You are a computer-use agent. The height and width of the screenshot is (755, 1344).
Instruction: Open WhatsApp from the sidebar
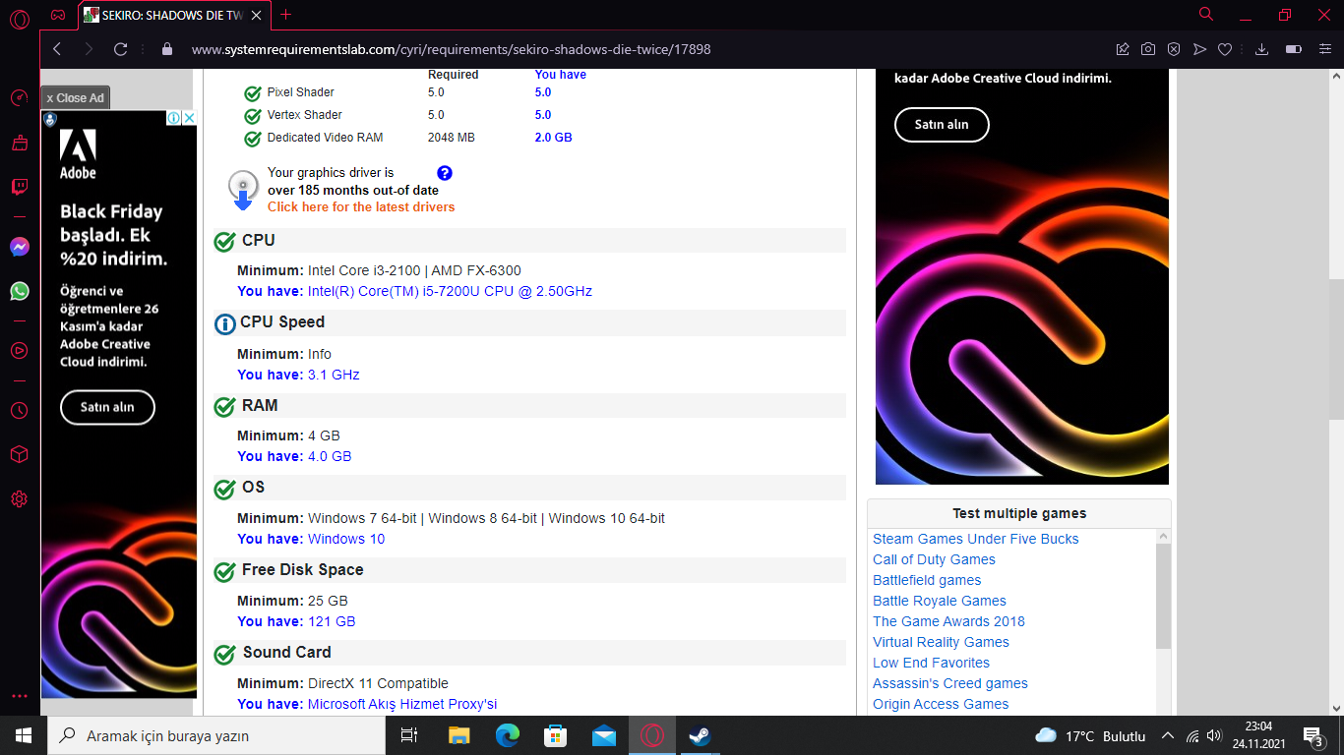pyautogui.click(x=20, y=291)
